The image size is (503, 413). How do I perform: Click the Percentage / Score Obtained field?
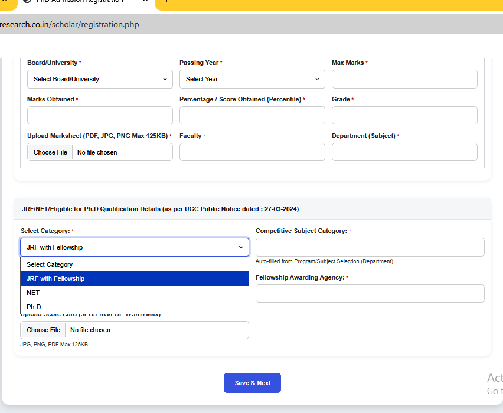pyautogui.click(x=252, y=116)
